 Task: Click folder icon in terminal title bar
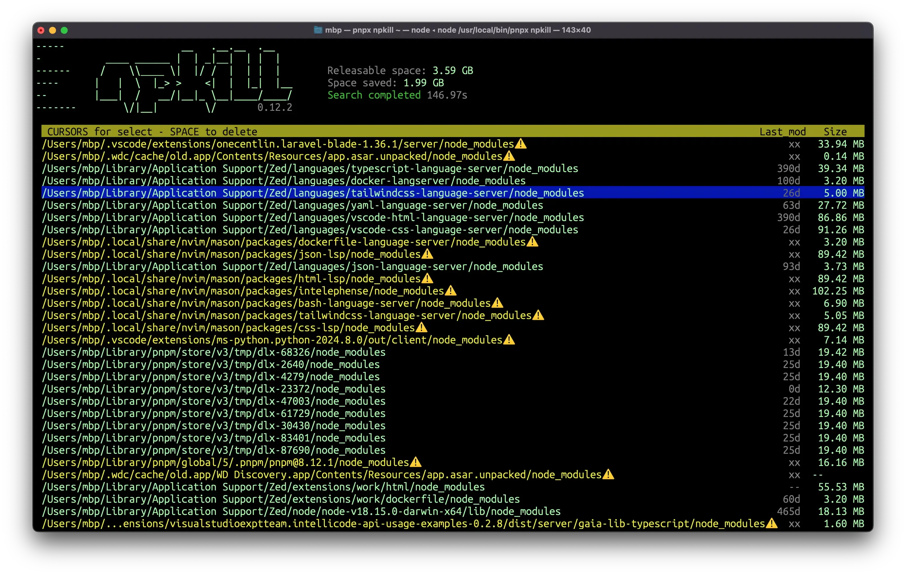coord(318,30)
